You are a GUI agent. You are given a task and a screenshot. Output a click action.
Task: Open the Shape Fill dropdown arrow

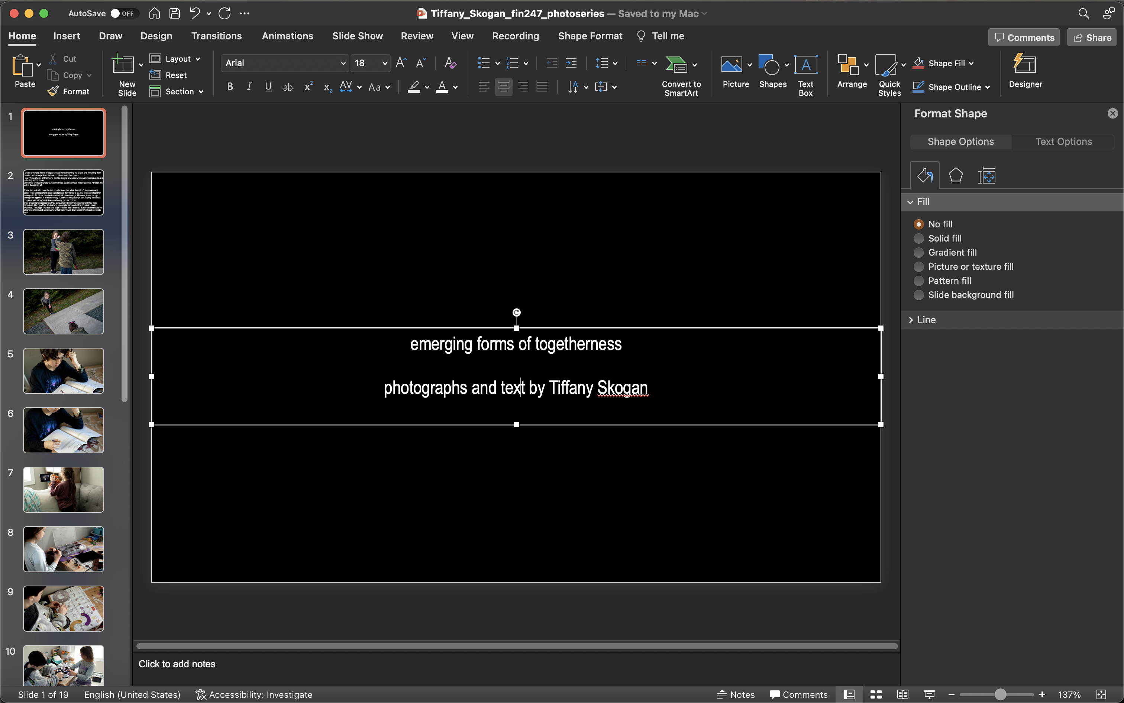point(972,63)
